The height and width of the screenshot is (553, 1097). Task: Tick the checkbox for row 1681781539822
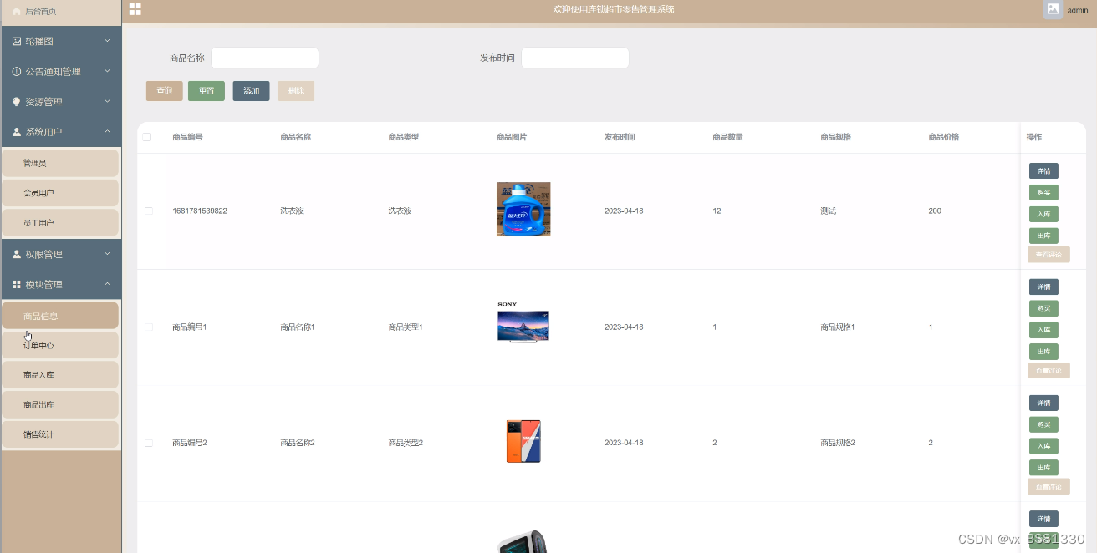click(x=149, y=211)
